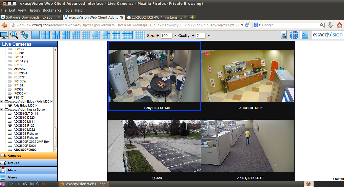Increase Quality with plus button

click(193, 35)
